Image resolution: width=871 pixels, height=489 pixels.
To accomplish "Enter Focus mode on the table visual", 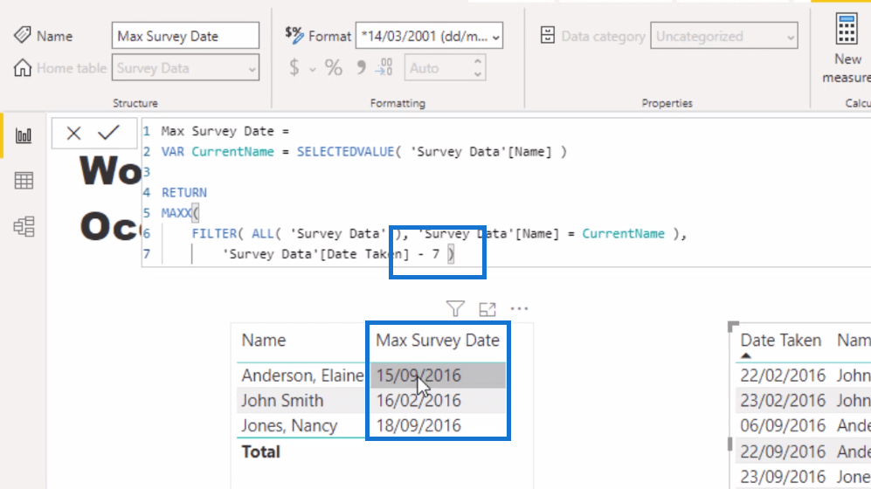I will (x=487, y=309).
